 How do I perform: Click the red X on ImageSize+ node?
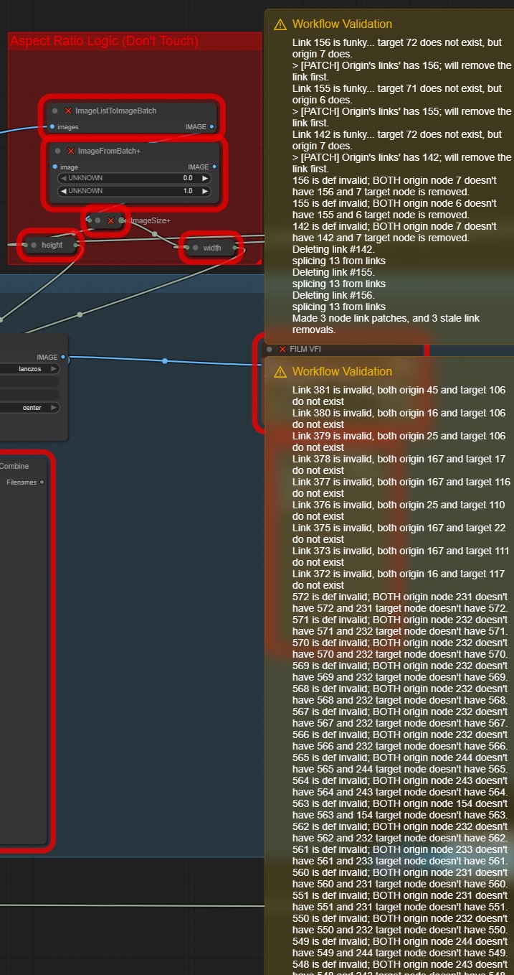point(110,220)
